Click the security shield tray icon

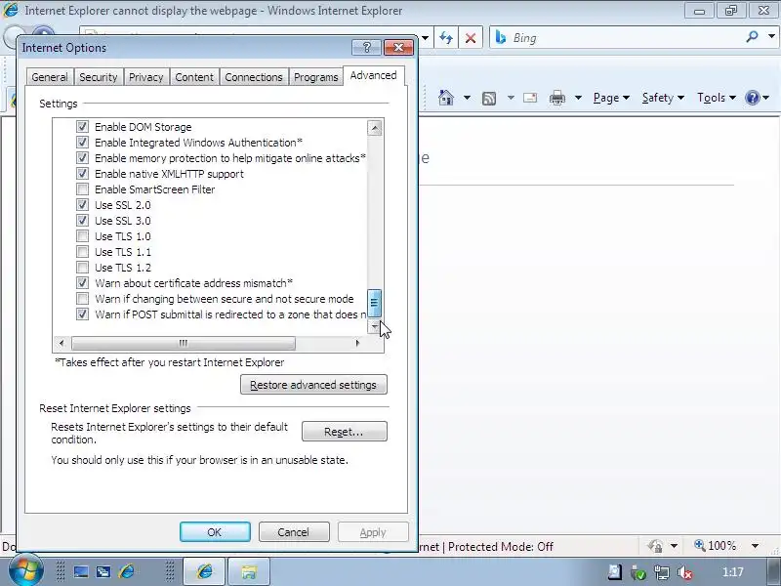tap(638, 572)
